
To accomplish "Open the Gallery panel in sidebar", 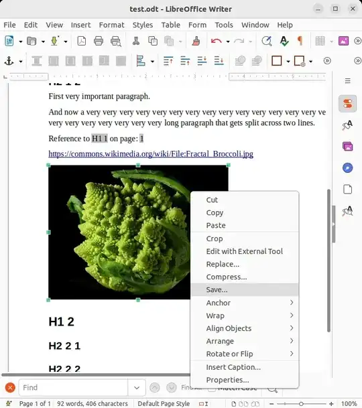I will point(348,147).
